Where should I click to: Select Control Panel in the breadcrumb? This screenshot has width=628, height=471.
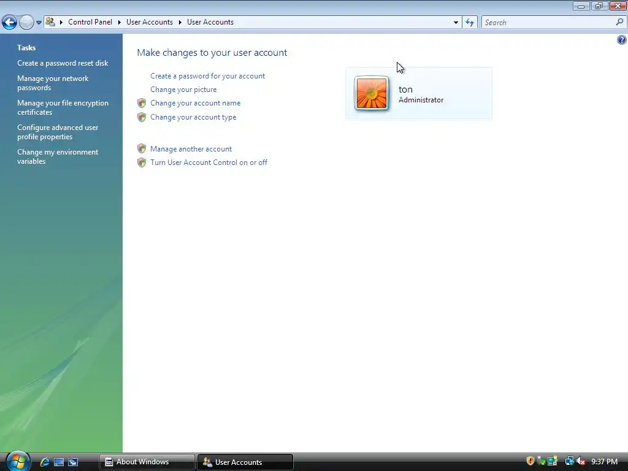coord(90,22)
